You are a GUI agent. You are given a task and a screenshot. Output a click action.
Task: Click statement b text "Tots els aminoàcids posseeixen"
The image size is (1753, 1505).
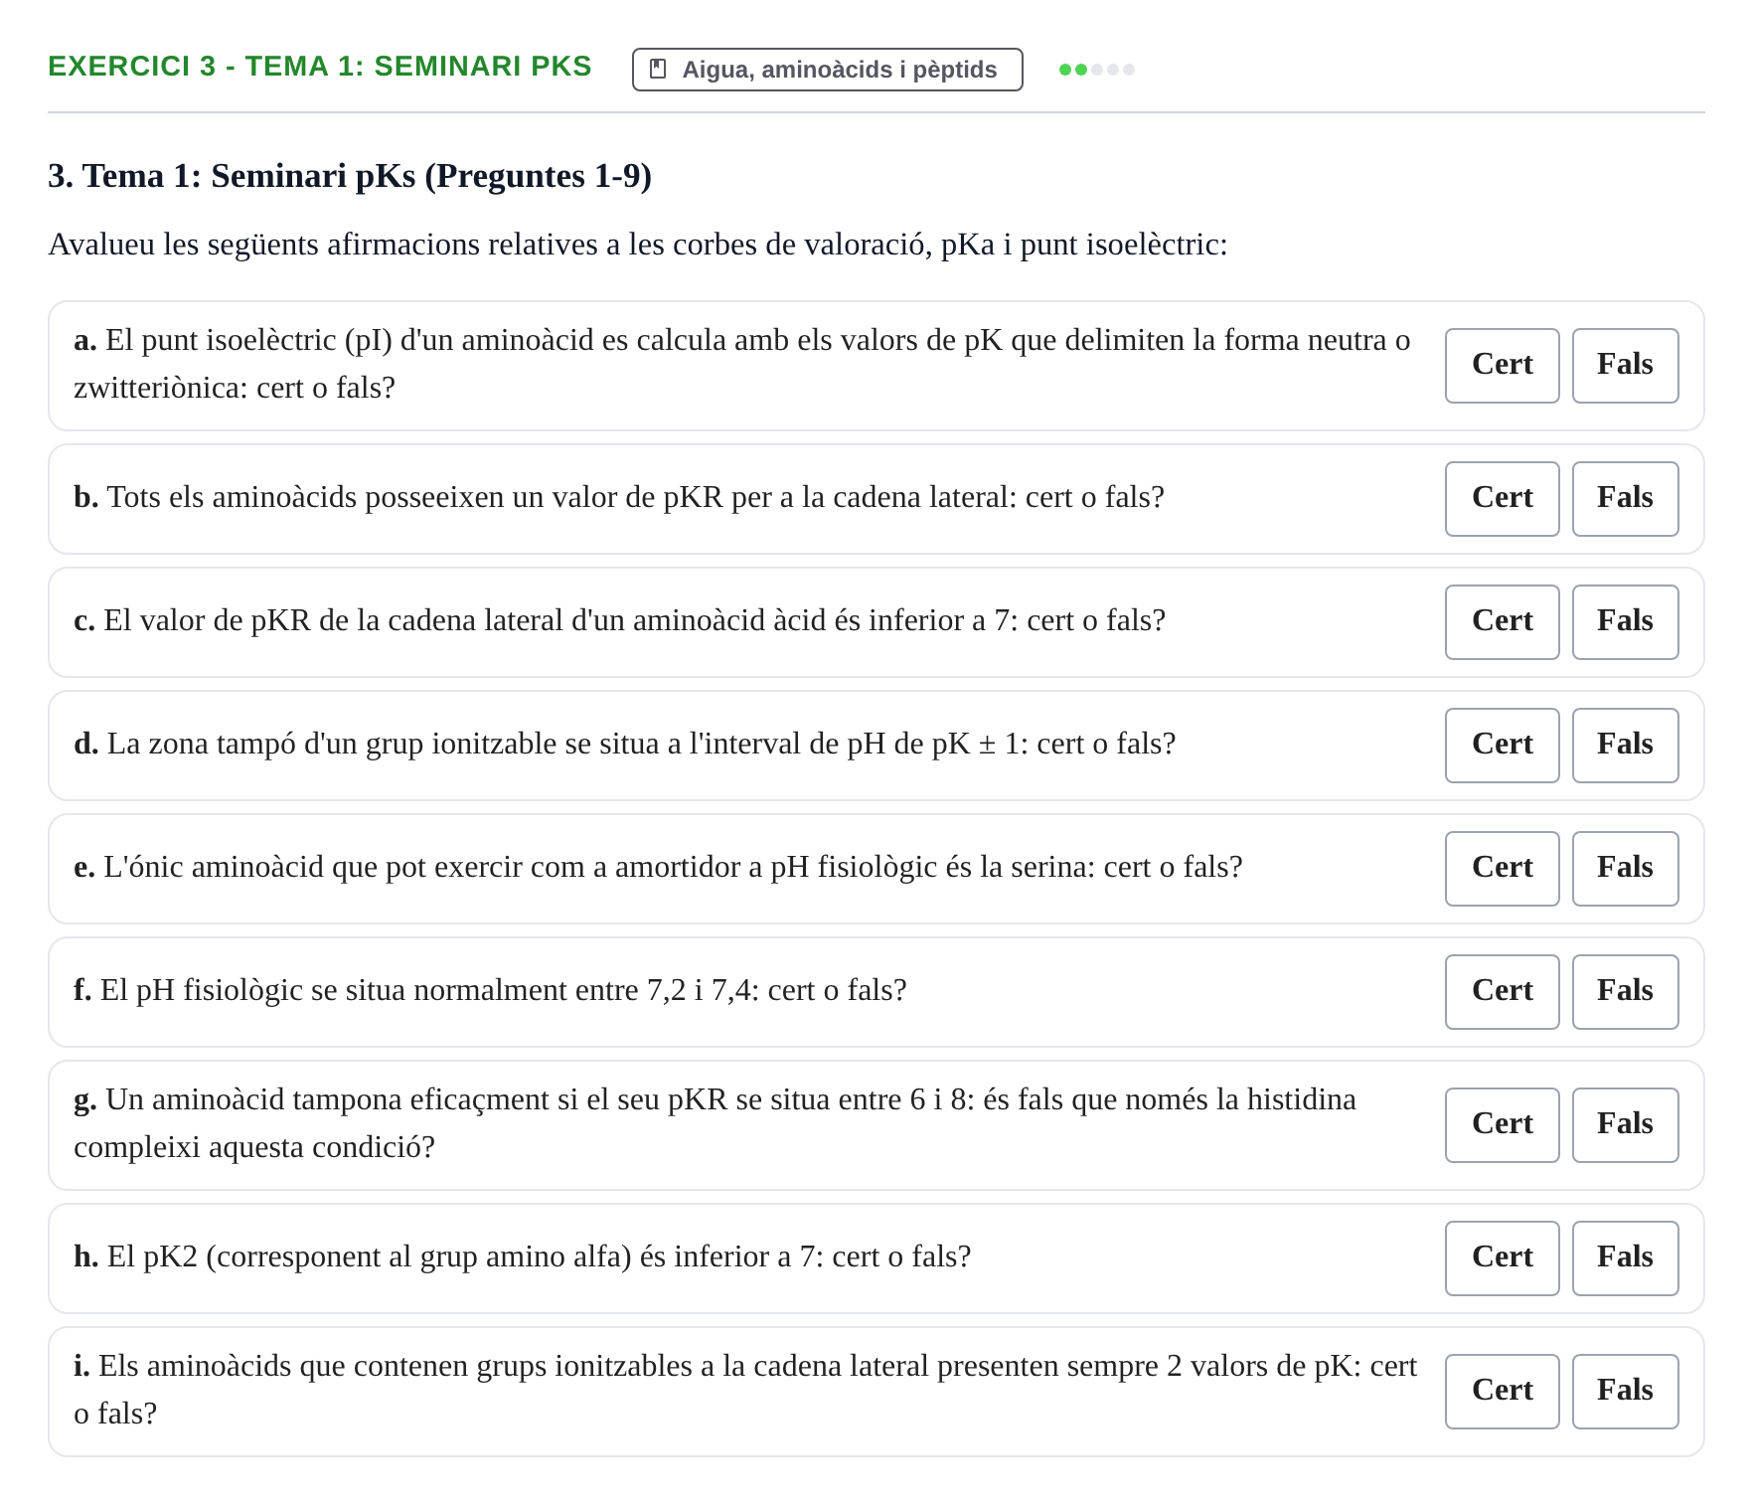pyautogui.click(x=619, y=497)
